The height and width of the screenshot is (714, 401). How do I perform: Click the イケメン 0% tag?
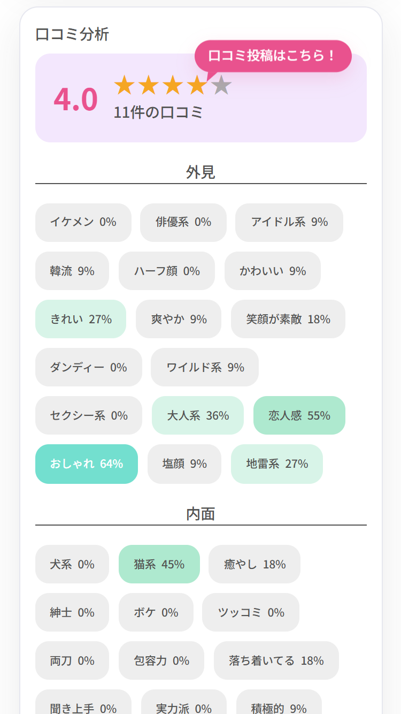(x=83, y=223)
